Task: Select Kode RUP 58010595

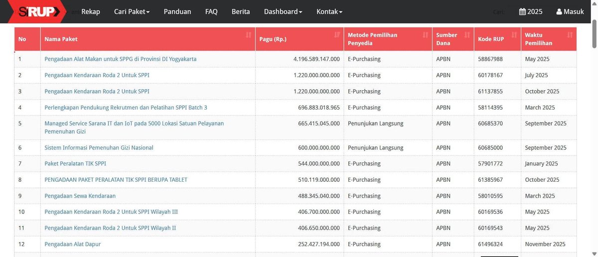Action: coord(490,196)
